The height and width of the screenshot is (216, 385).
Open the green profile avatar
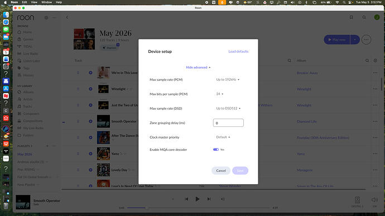[x=377, y=17]
